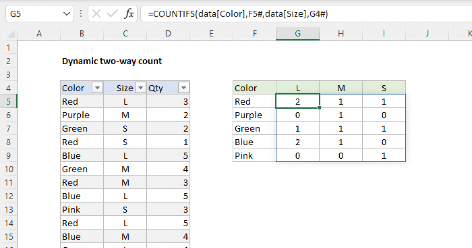Screen dimensions: 472x248
Task: Click the Blue entry in row 9
Action: [x=81, y=155]
